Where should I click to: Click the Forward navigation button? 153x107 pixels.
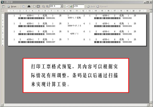point(102,7)
